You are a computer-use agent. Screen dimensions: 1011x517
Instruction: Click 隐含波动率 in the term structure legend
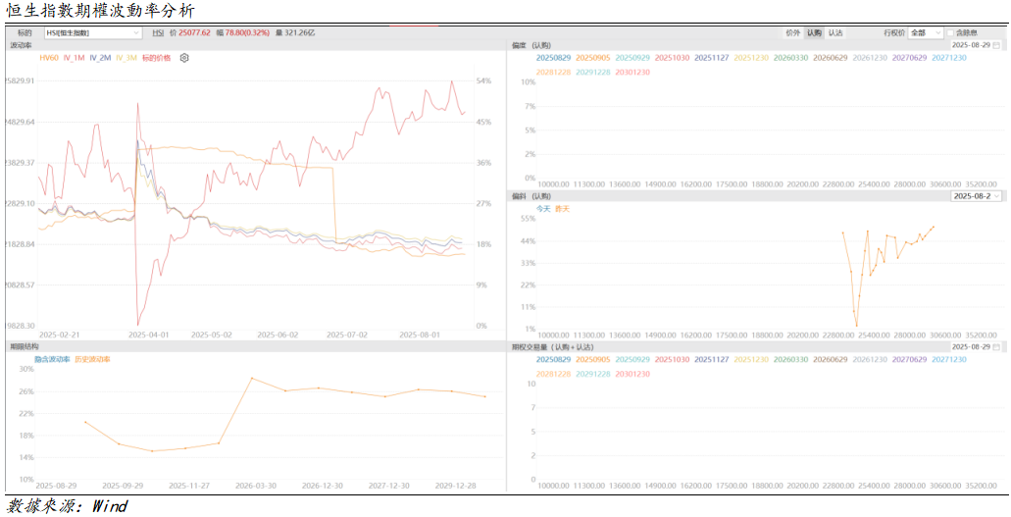52,359
